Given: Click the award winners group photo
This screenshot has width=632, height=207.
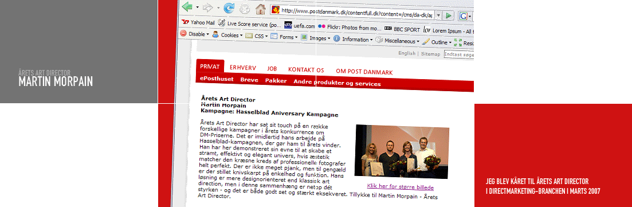Looking at the screenshot, I should pyautogui.click(x=402, y=152).
